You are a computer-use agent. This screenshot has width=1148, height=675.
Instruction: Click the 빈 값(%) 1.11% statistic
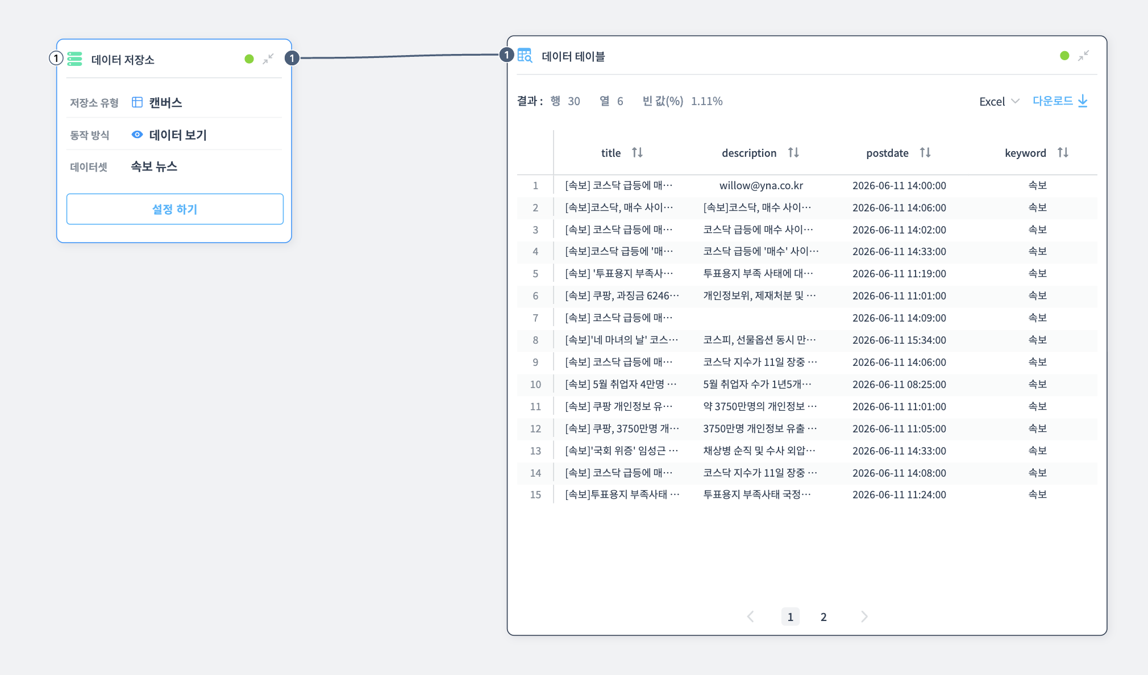tap(682, 101)
